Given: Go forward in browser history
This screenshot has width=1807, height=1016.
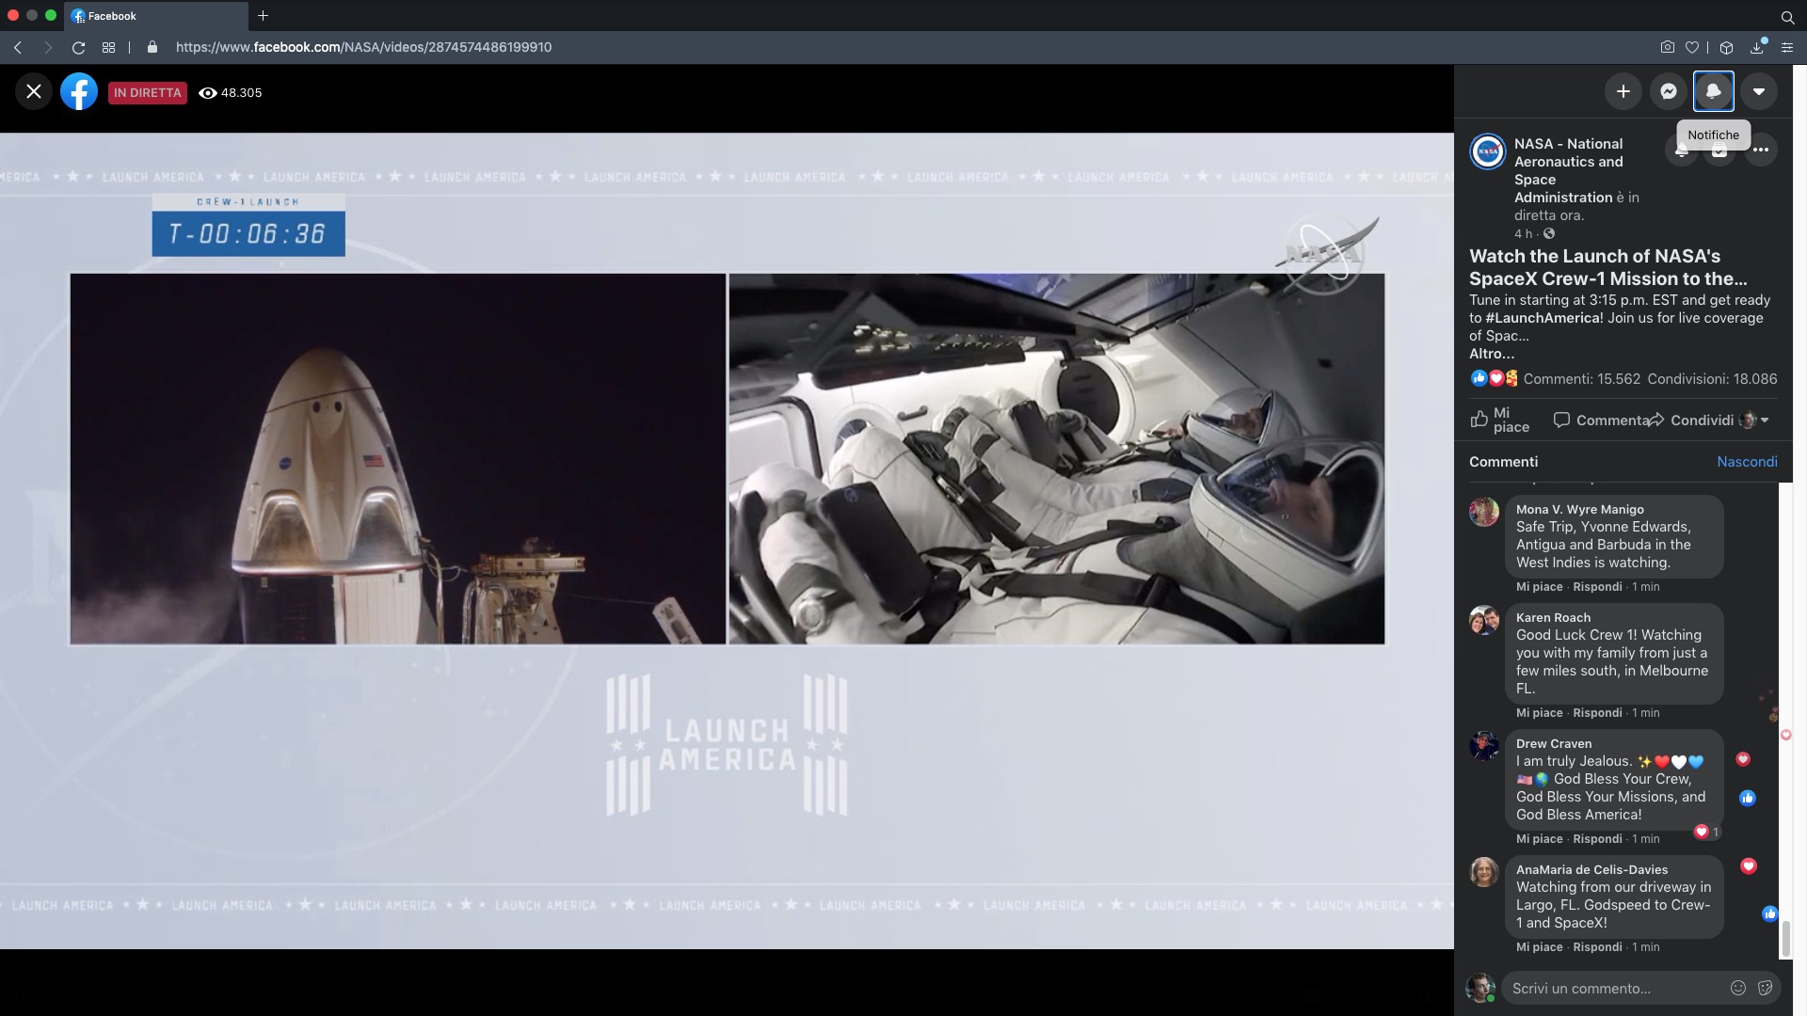Looking at the screenshot, I should (x=48, y=47).
